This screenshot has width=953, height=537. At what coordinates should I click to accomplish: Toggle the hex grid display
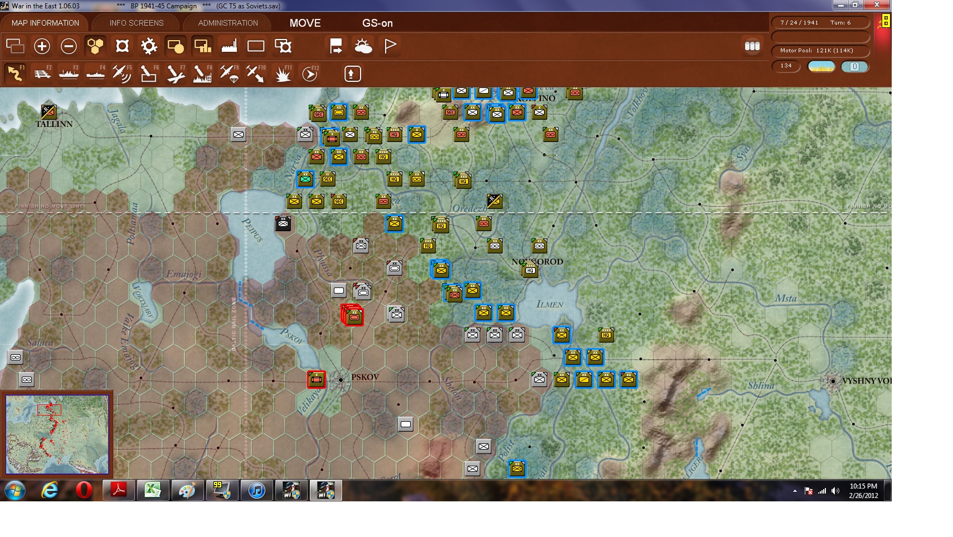(95, 46)
